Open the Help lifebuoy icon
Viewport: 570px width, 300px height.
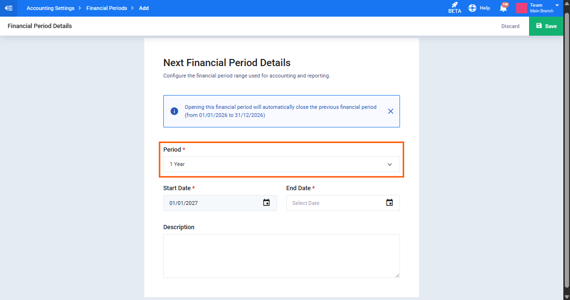pos(472,8)
